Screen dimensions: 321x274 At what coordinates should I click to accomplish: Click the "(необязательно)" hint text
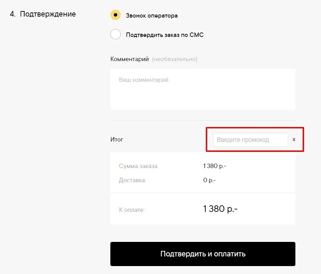click(175, 59)
